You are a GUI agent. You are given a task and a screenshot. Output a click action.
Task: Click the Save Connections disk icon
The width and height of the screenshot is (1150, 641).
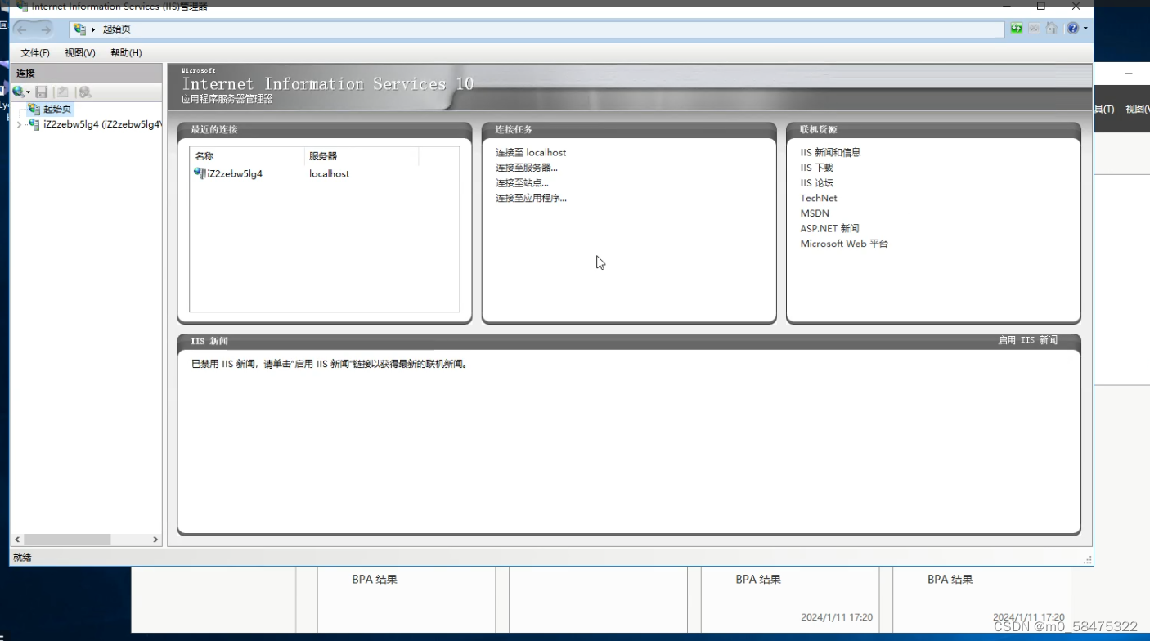point(43,92)
